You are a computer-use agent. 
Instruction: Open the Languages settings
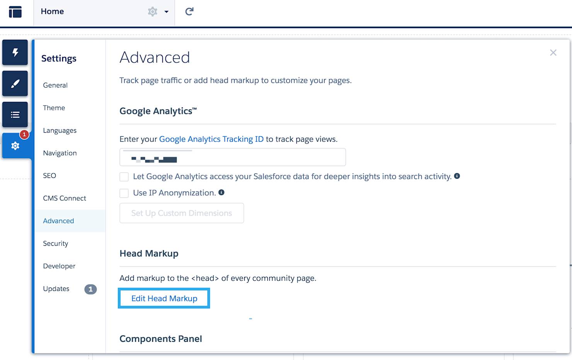click(60, 130)
